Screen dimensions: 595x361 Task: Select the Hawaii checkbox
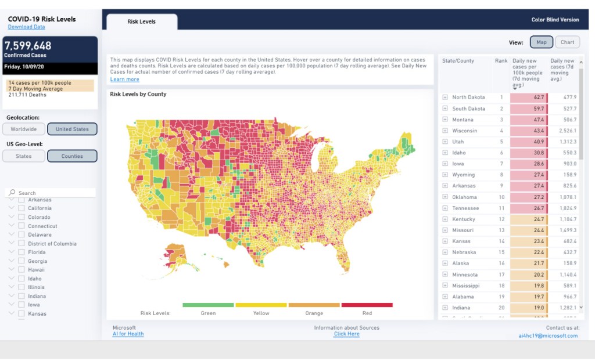(21, 270)
